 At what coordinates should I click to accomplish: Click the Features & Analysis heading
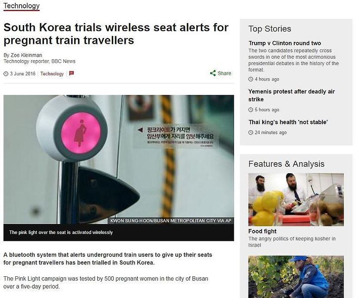[x=286, y=164]
